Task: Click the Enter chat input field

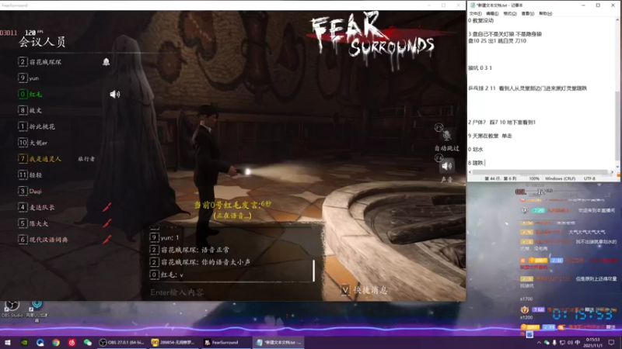Action: click(x=232, y=292)
